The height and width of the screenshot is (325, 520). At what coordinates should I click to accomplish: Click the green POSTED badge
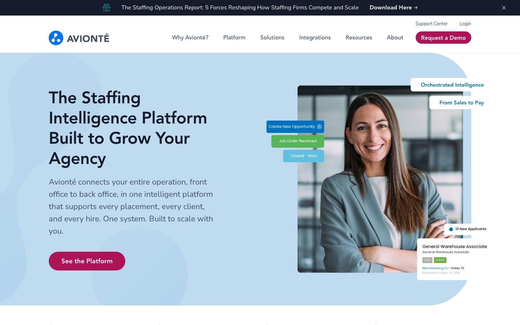[x=440, y=260]
